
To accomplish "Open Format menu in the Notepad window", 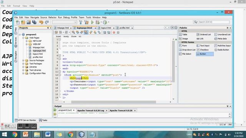I will pos(17,6).
